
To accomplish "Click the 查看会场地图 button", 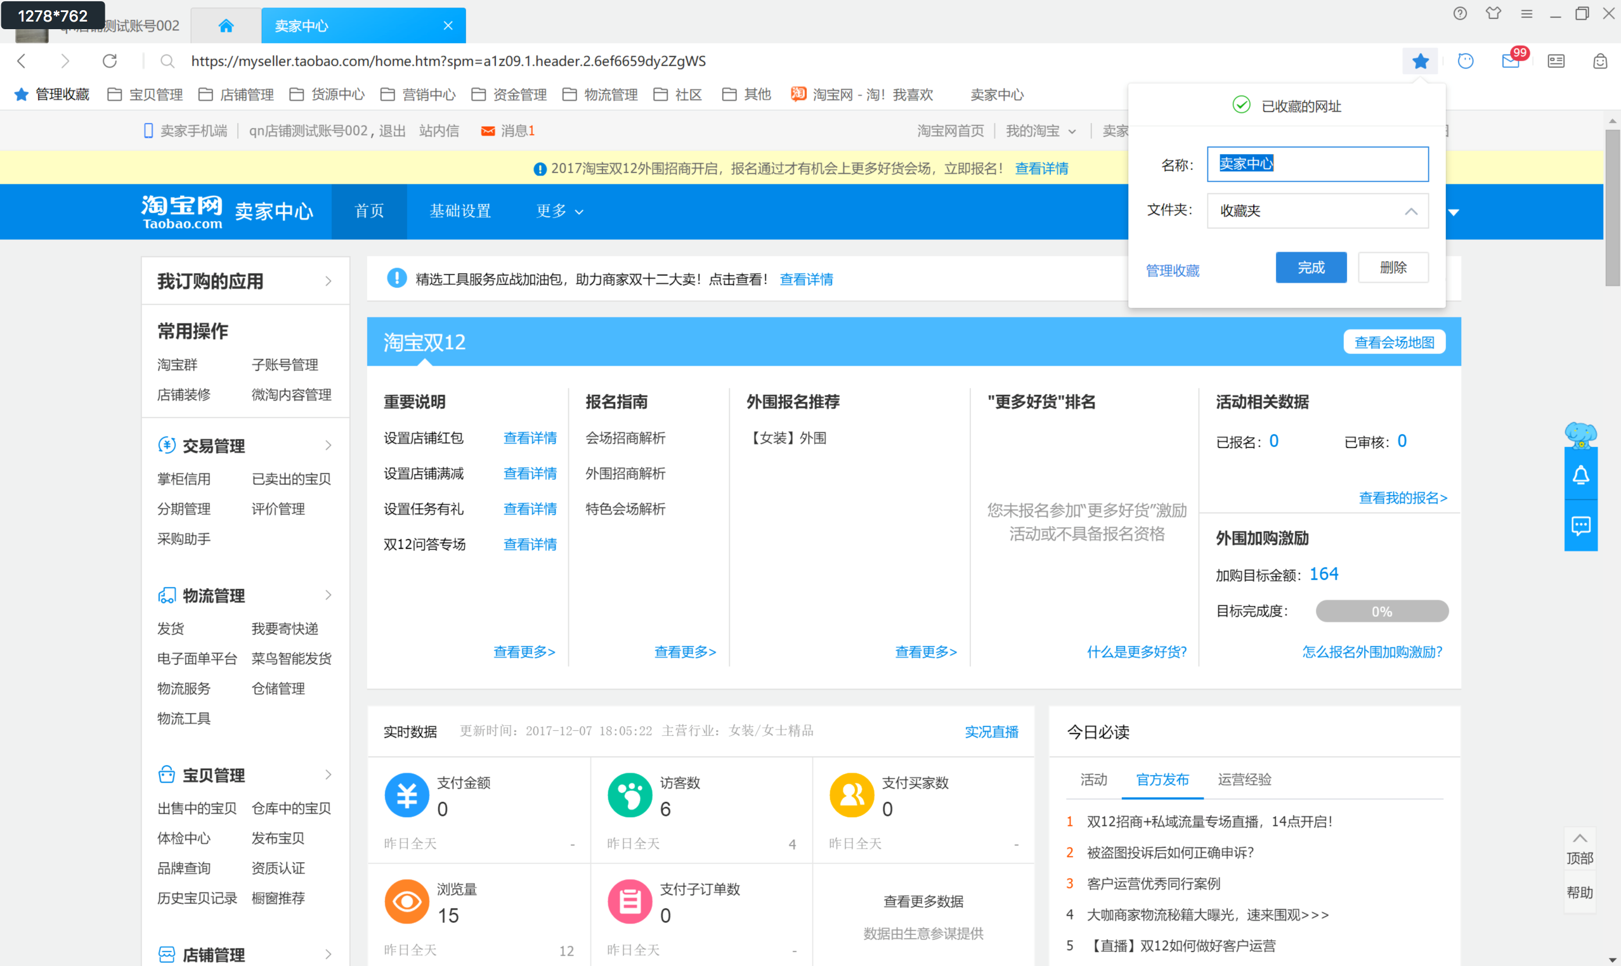I will pos(1395,342).
